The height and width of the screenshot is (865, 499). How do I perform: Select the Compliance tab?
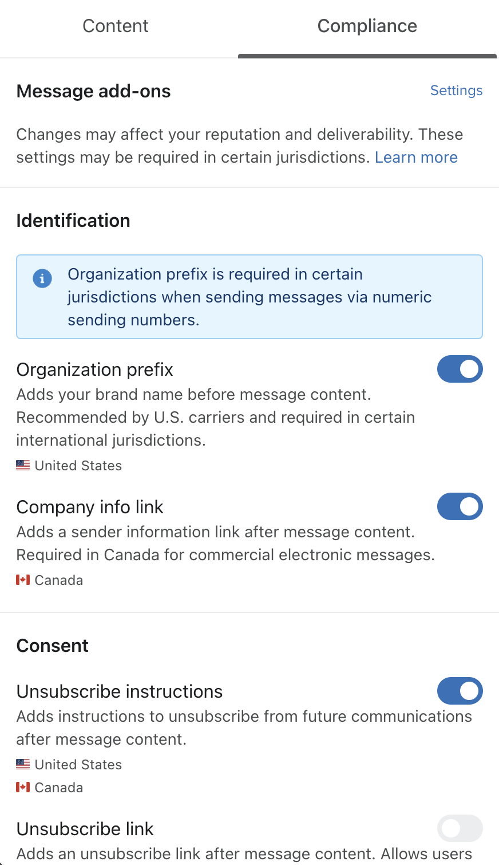pyautogui.click(x=367, y=26)
